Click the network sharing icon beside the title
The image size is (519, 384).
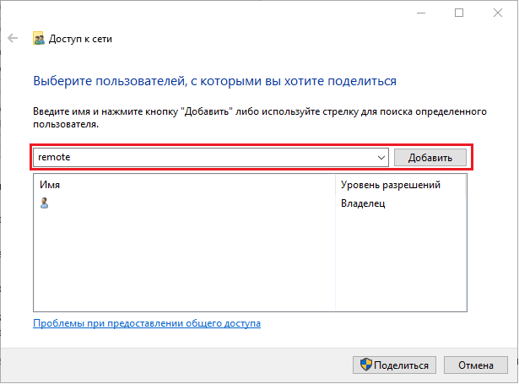[38, 38]
